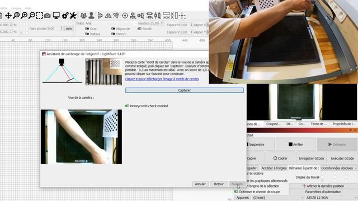Open the camera capture tool icon

[x=47, y=16]
